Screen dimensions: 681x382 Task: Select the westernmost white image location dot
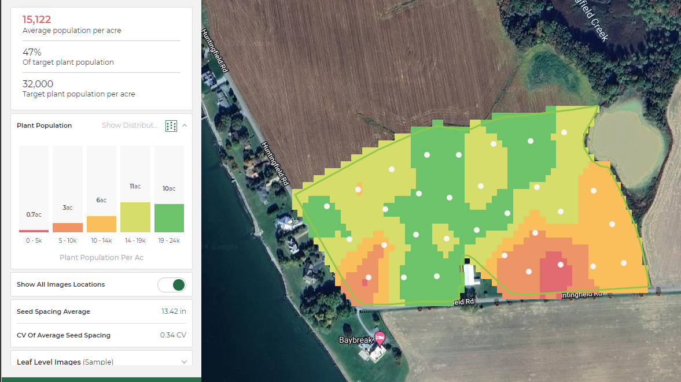[x=326, y=207]
